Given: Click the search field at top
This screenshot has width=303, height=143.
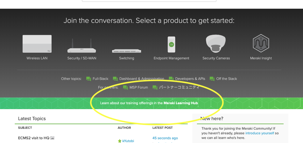Looking at the screenshot, I should pyautogui.click(x=149, y=1).
